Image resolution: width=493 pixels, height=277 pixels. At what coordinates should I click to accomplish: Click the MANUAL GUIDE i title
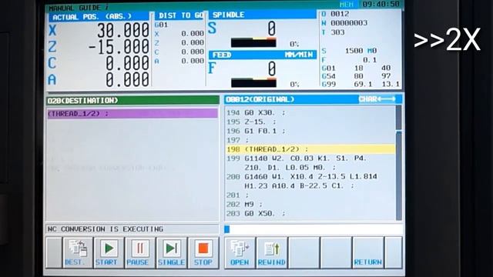pyautogui.click(x=79, y=8)
